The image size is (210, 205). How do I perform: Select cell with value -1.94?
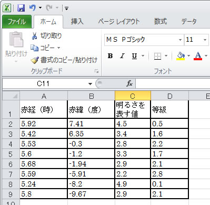[91, 164]
